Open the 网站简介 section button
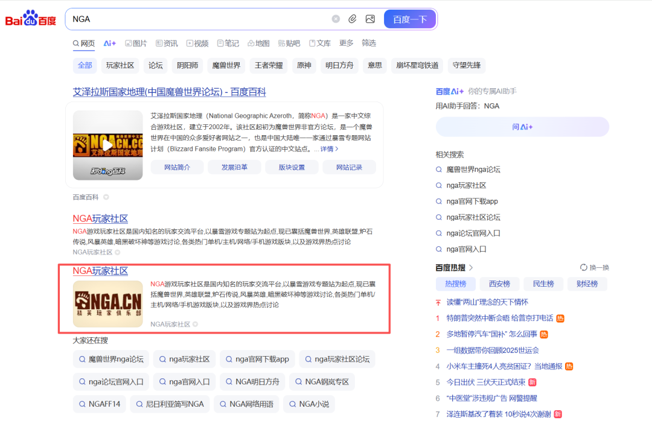The height and width of the screenshot is (423, 652). [177, 167]
